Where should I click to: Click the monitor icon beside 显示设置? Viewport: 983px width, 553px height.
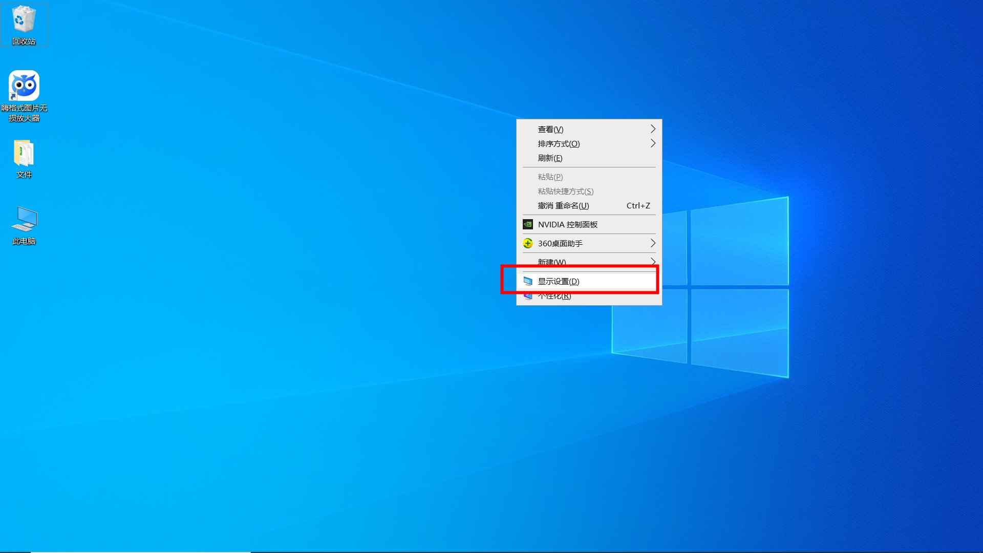tap(528, 281)
